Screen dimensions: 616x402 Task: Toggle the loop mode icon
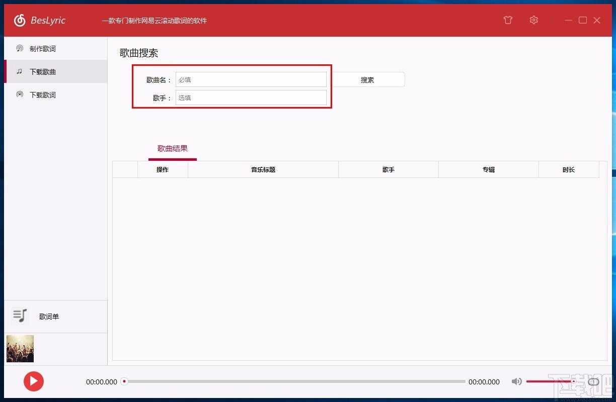pos(593,382)
